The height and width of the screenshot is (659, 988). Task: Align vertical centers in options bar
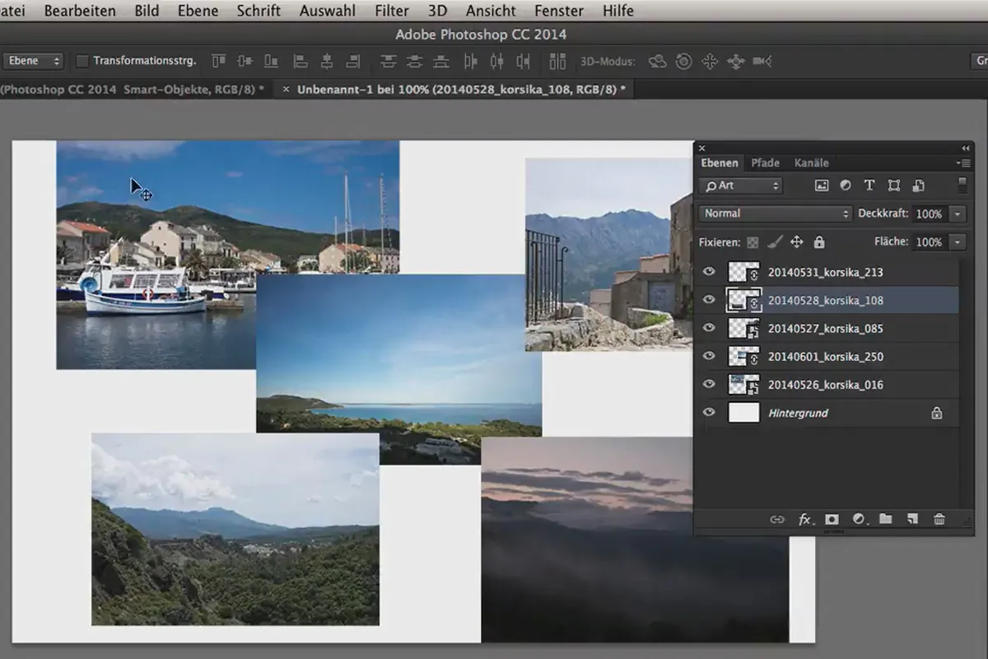pos(245,61)
